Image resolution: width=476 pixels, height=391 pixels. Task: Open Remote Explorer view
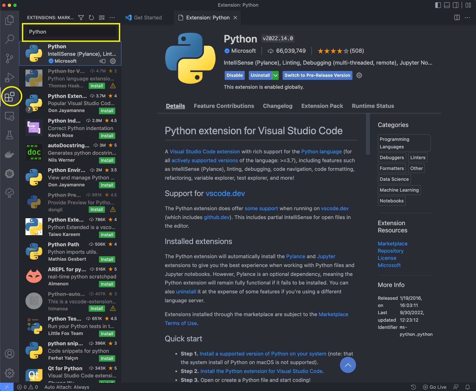[9, 116]
